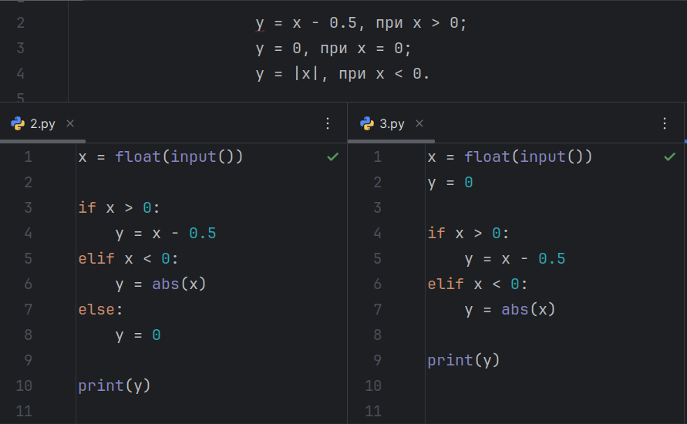Viewport: 687px width, 424px height.
Task: Click 'y = 0' on line 2 of 3.py
Action: 450,183
